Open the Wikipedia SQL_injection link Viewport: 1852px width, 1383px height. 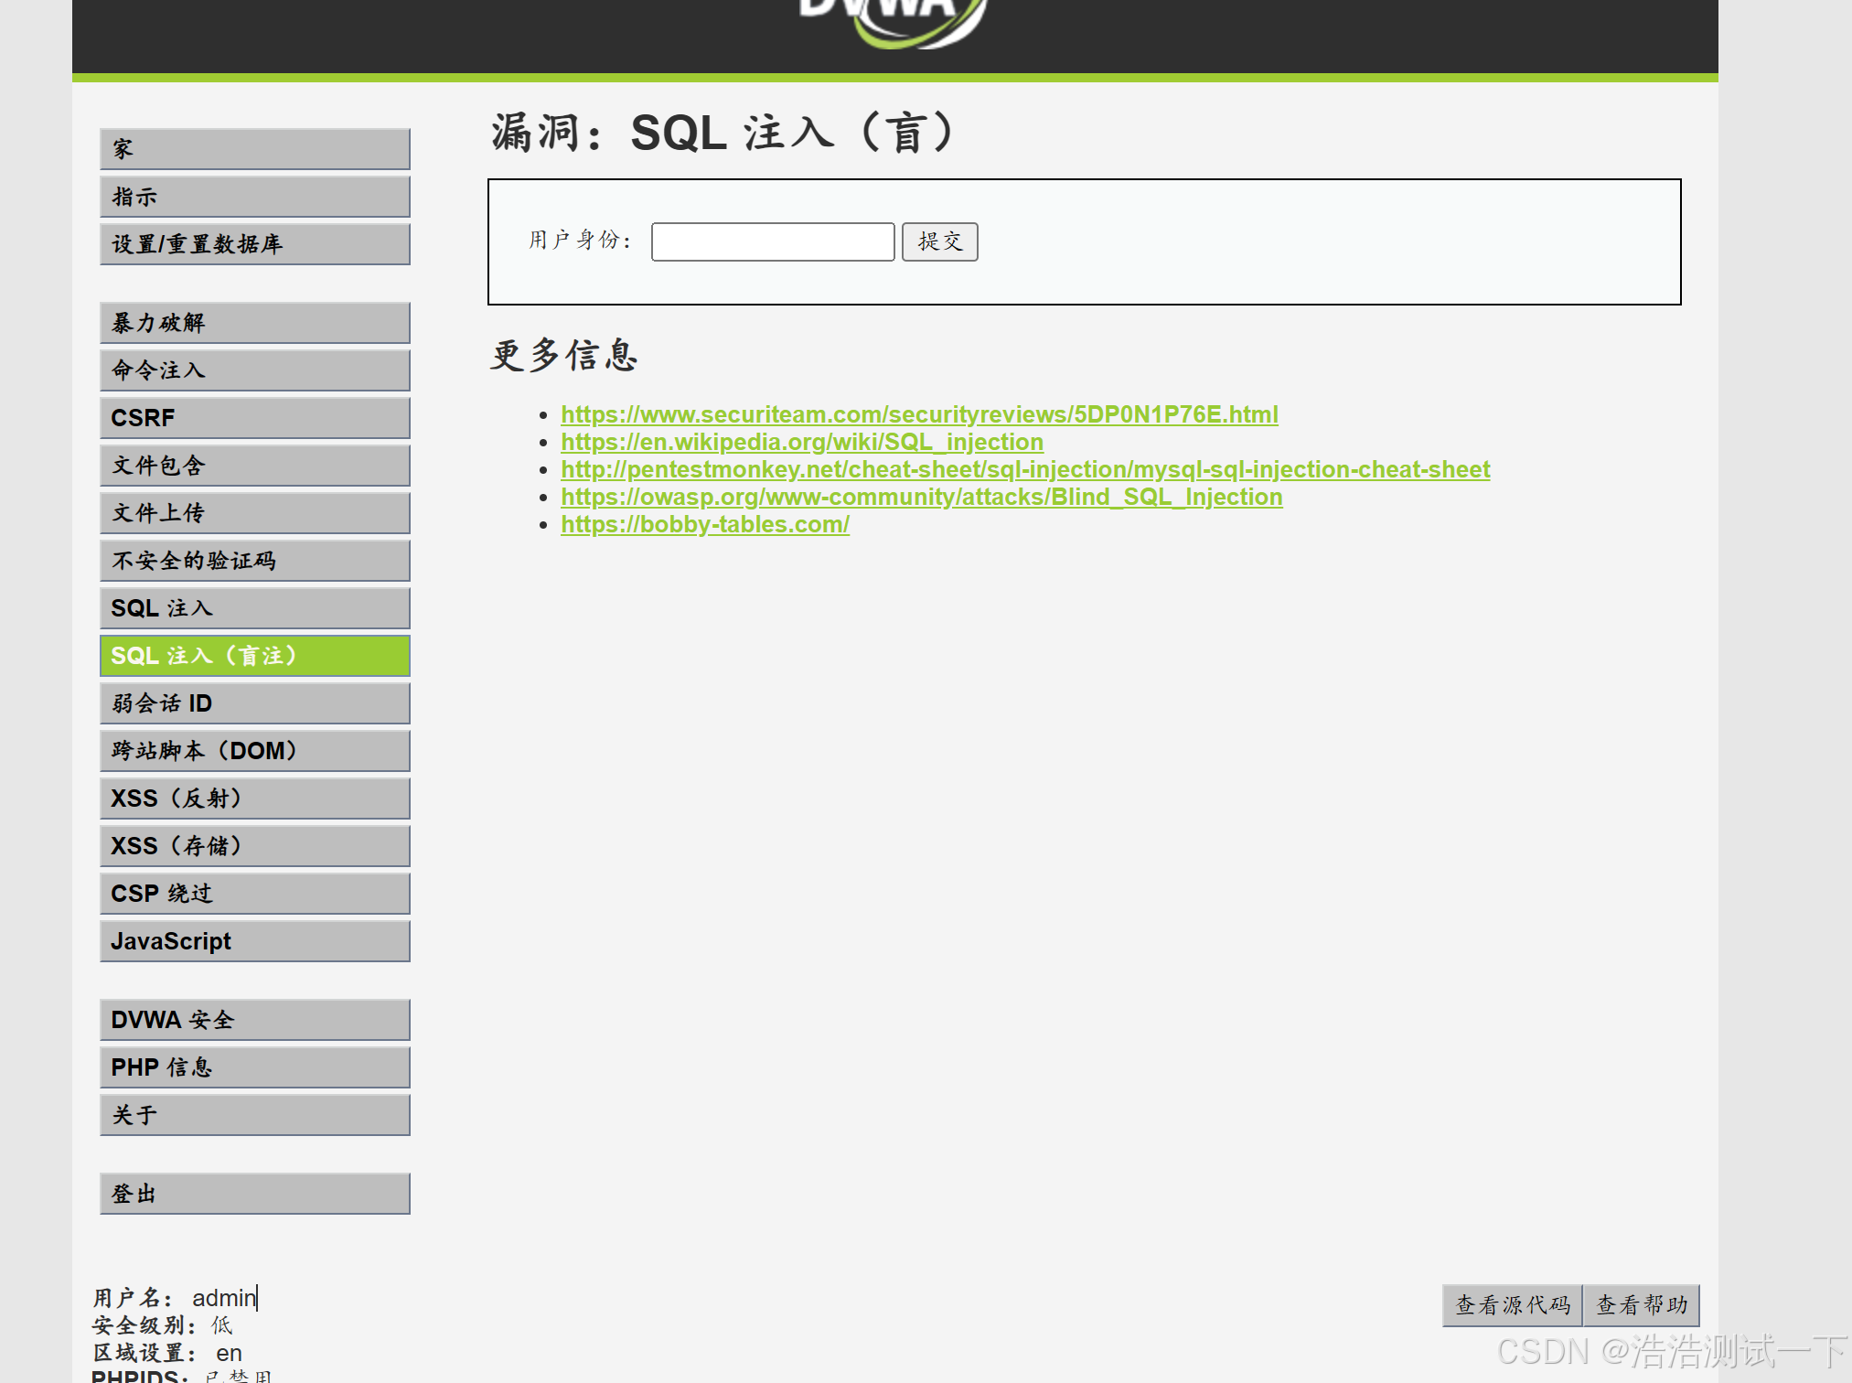(801, 442)
